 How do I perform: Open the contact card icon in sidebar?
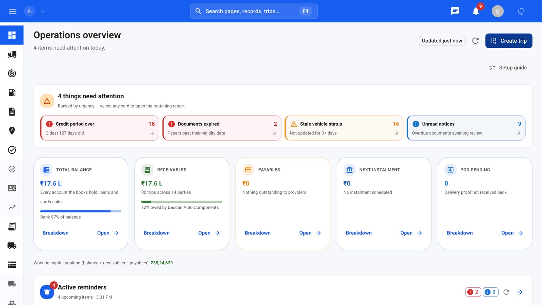coord(12,188)
